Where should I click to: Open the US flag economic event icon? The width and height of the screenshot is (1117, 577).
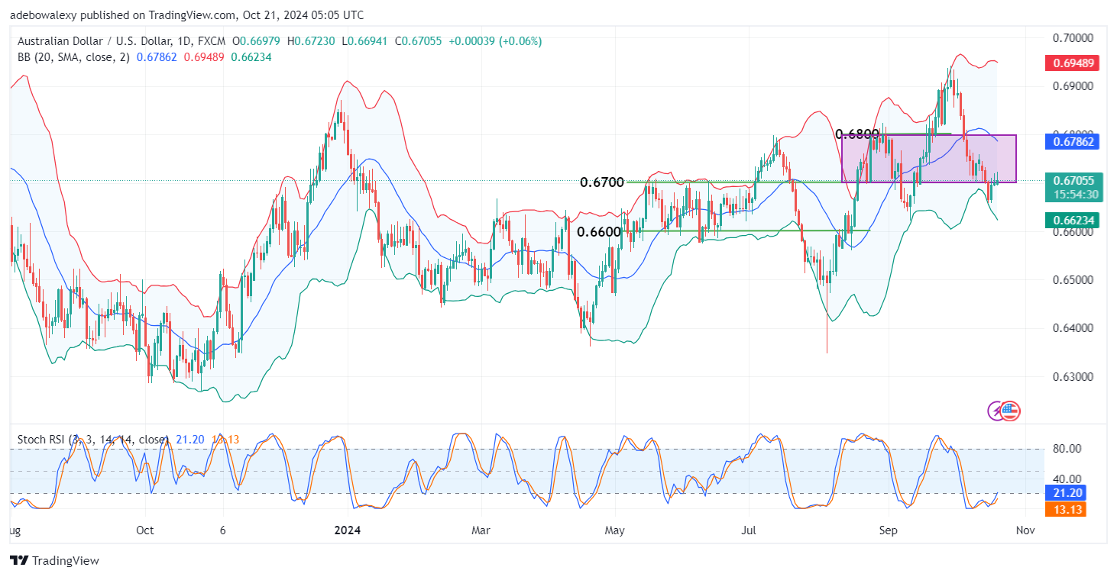(x=1010, y=411)
